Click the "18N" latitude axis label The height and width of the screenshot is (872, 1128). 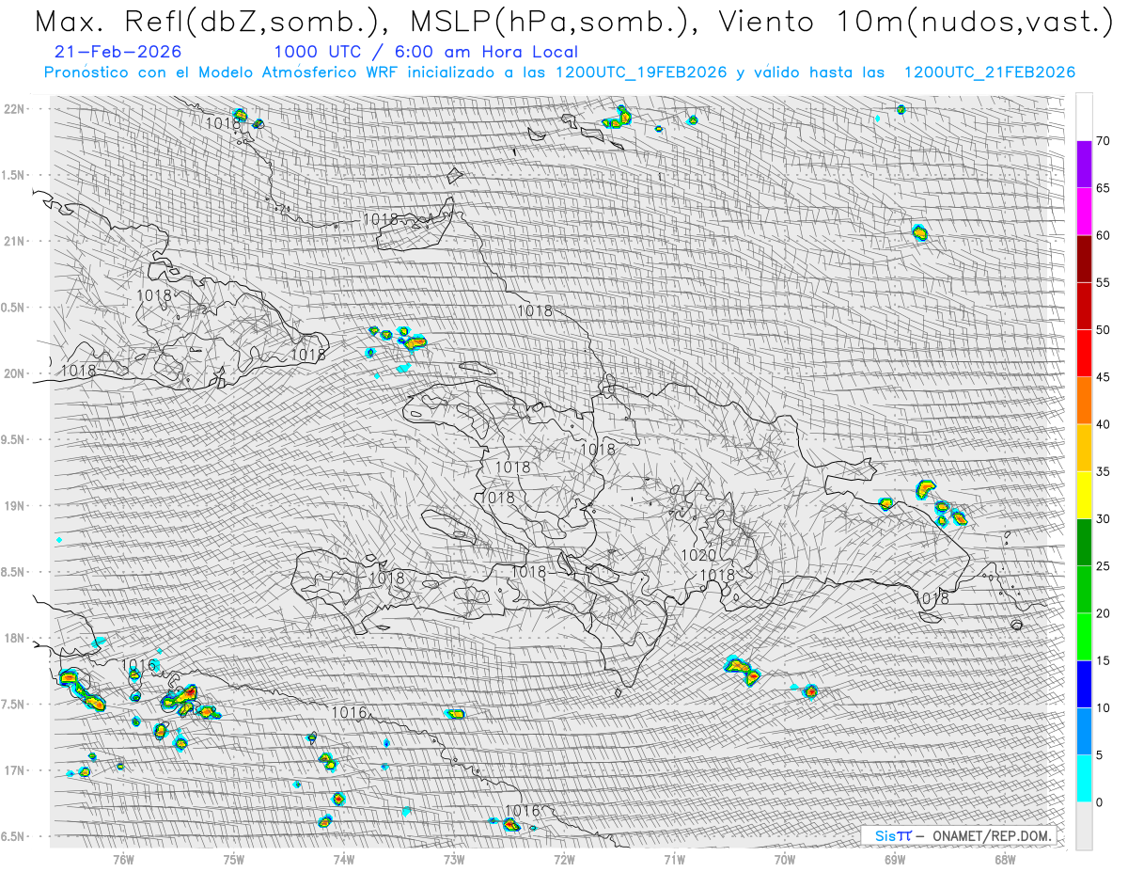coord(15,638)
